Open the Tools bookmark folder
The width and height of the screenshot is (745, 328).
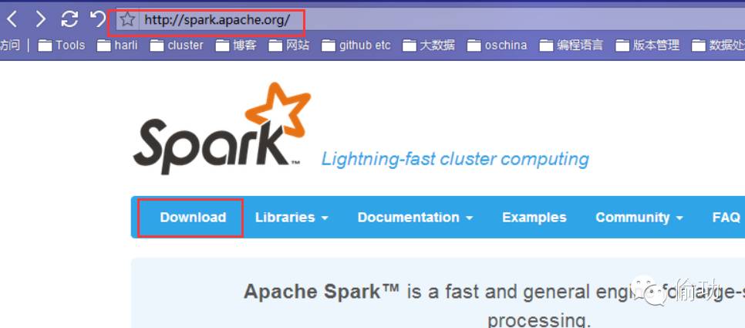click(61, 46)
